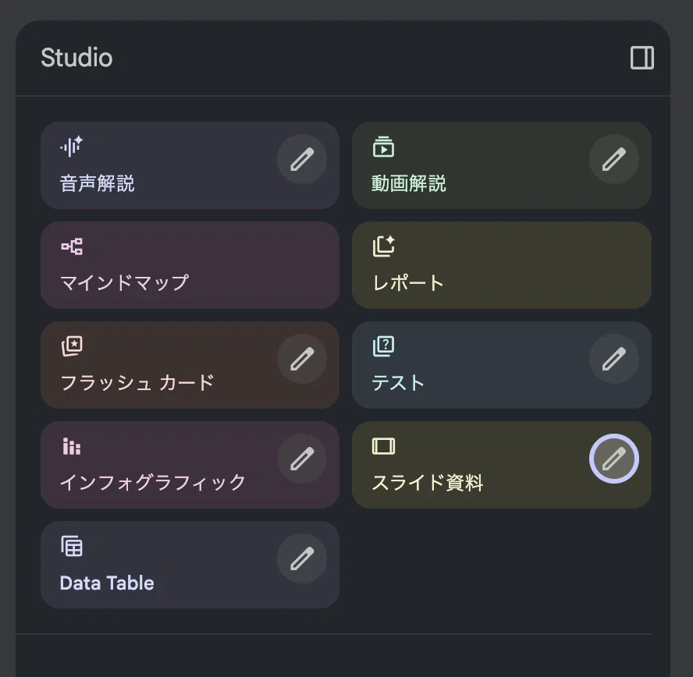Click the quiz question-mark icon in テスト
Image resolution: width=693 pixels, height=677 pixels.
[383, 346]
